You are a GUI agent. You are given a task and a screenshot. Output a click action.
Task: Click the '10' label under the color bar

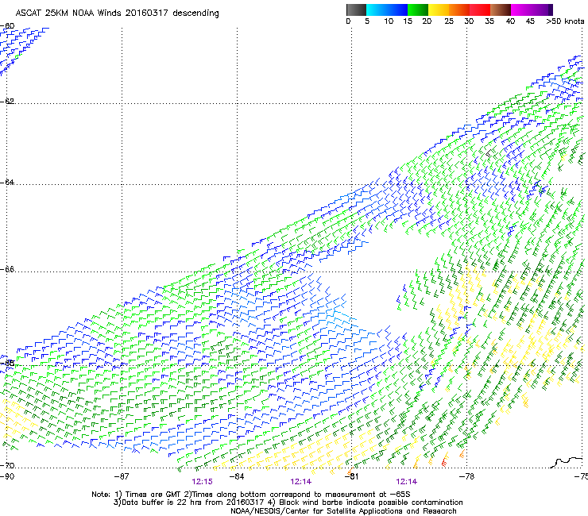(x=389, y=21)
